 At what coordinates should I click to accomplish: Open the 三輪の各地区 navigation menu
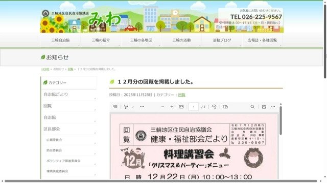pos(141,40)
